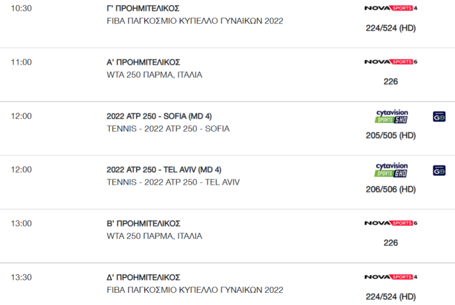The height and width of the screenshot is (305, 455).
Task: Click channel number 206/506 (HD)
Action: coord(391,189)
